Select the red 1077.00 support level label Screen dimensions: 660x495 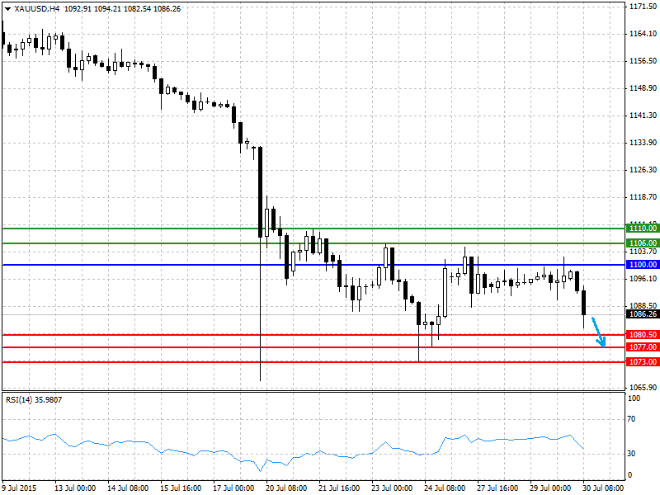pos(643,346)
